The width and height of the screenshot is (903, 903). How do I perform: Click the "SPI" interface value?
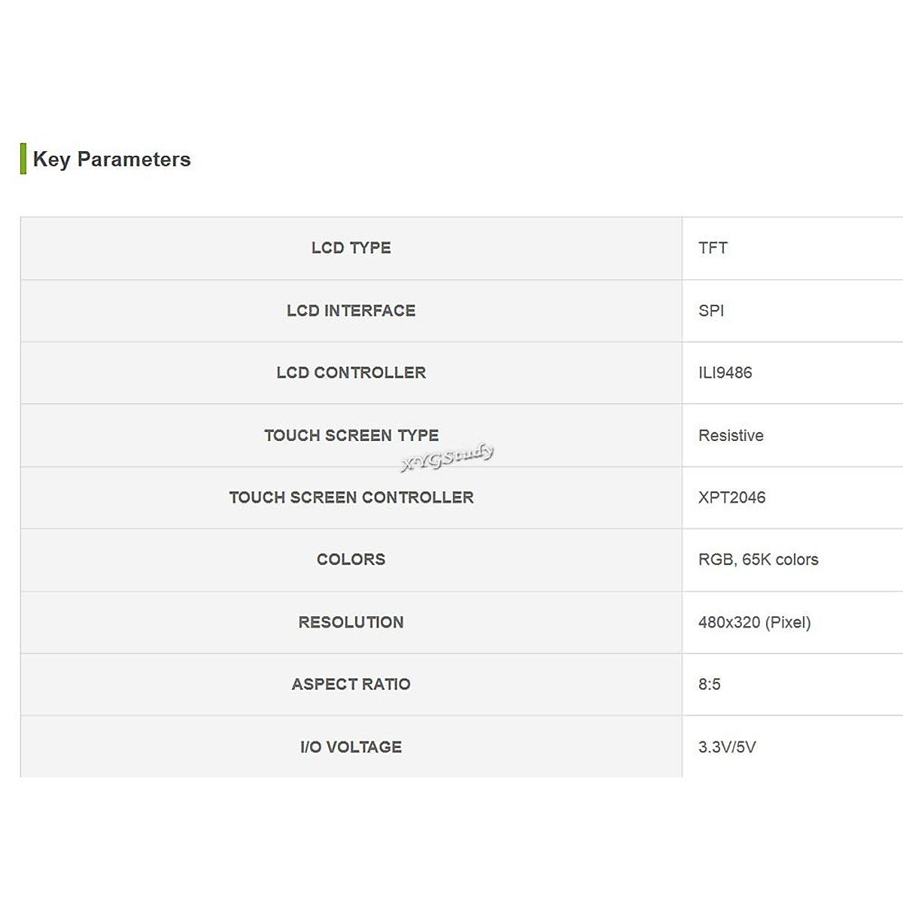pyautogui.click(x=711, y=311)
